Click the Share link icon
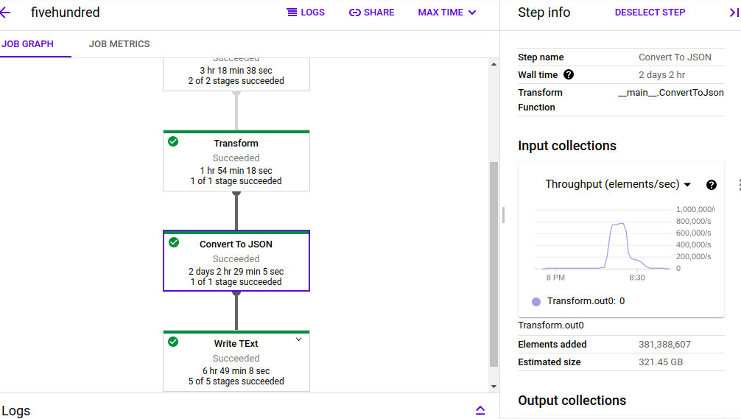The image size is (741, 419). (x=354, y=13)
